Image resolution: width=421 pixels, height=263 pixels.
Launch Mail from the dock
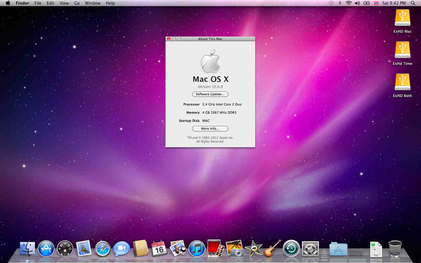(84, 249)
